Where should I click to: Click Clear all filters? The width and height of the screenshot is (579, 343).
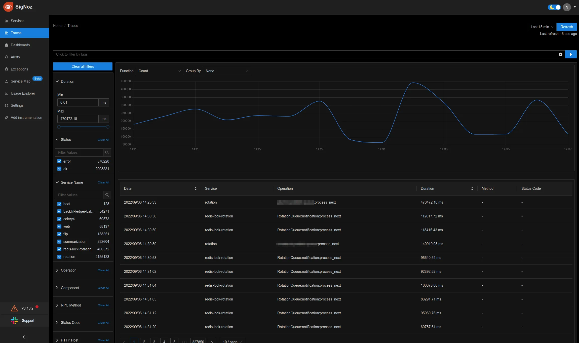coord(83,66)
